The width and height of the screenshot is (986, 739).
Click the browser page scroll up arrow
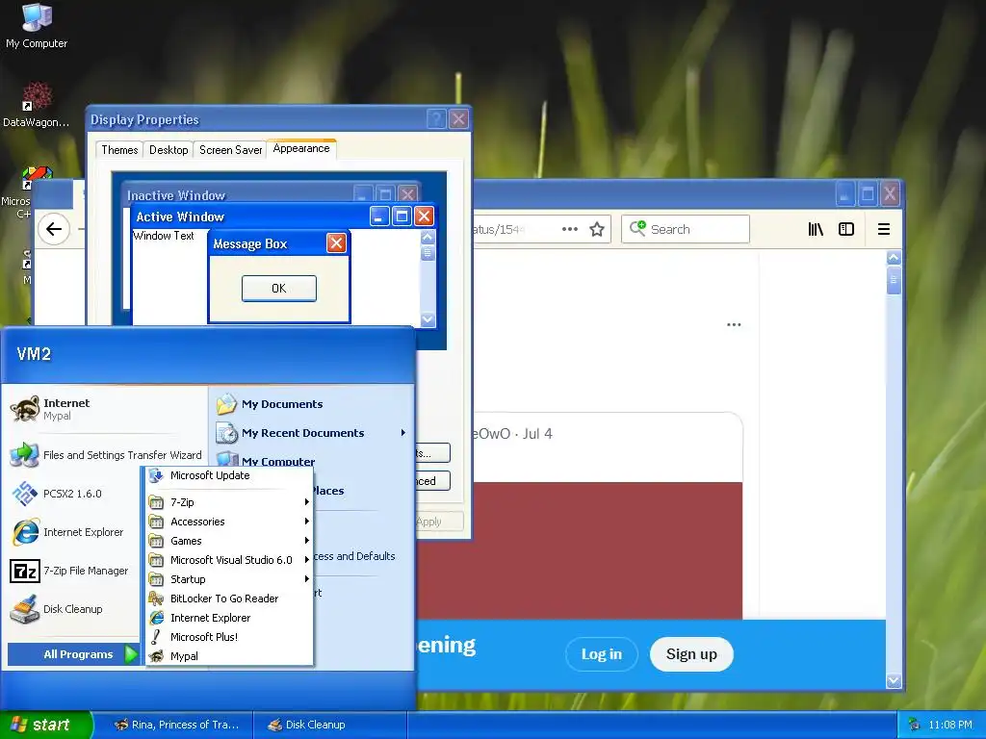(x=894, y=258)
